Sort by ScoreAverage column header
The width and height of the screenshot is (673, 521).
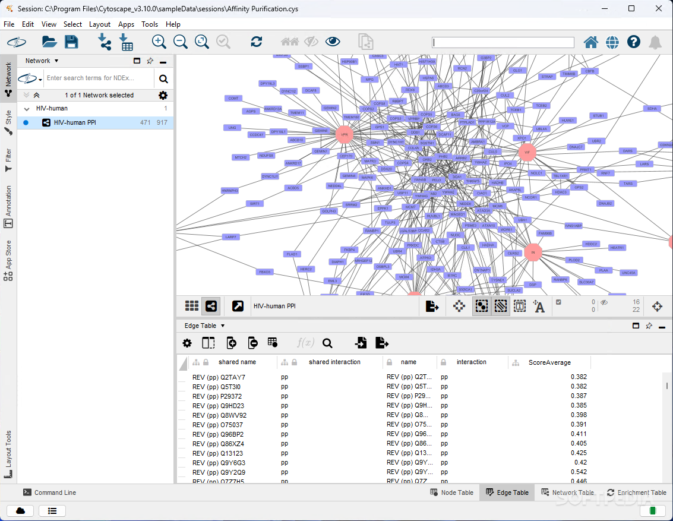pyautogui.click(x=549, y=362)
